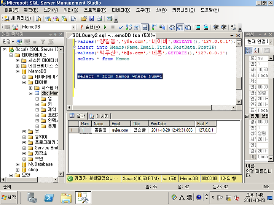
Task: Click the PostDate column header
Action: (x=172, y=124)
